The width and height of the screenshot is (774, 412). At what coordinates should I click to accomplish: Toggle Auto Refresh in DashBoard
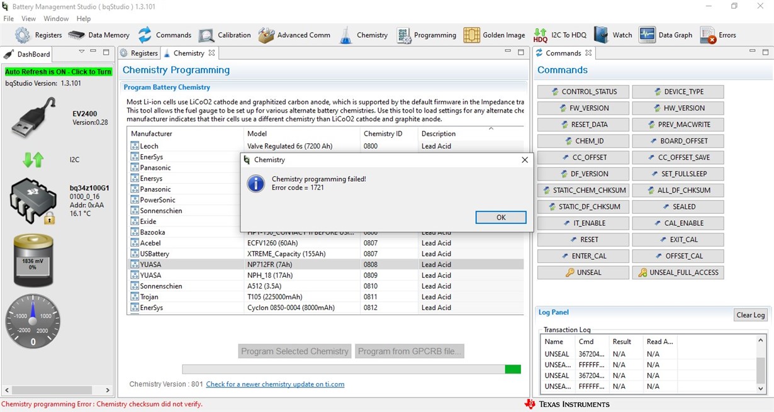point(58,72)
